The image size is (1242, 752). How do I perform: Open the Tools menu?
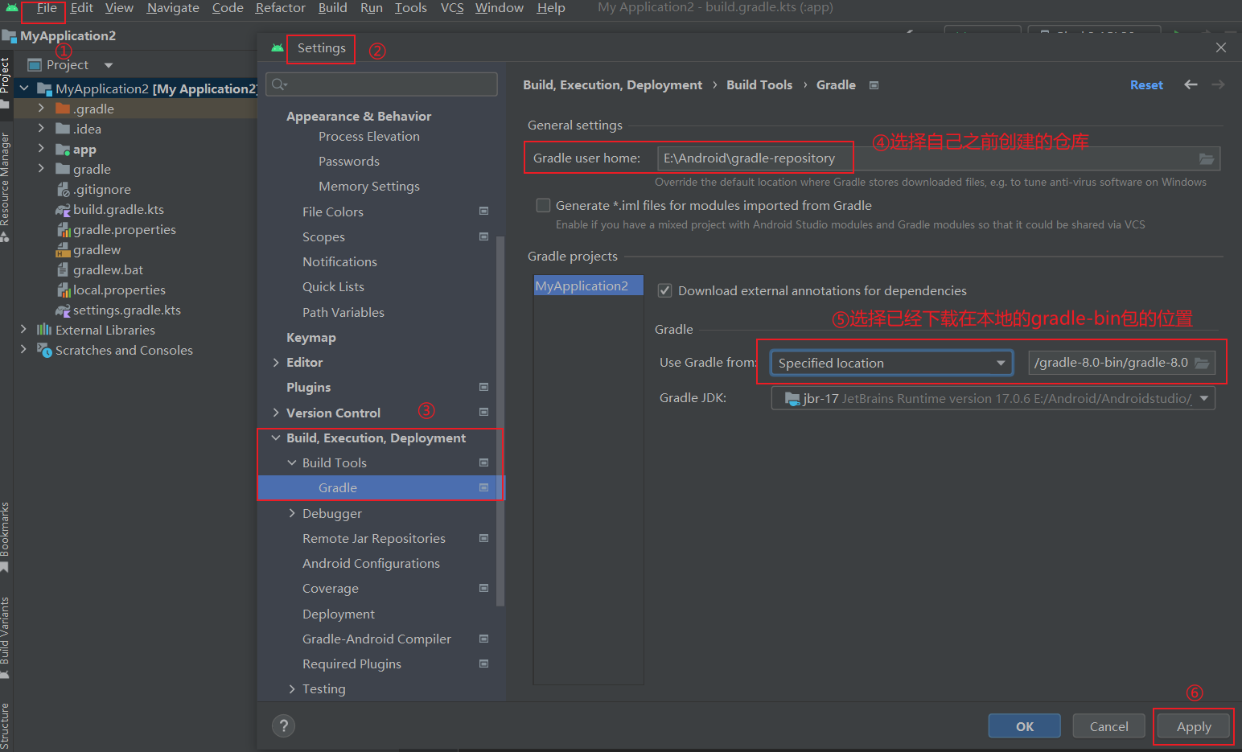pos(410,8)
